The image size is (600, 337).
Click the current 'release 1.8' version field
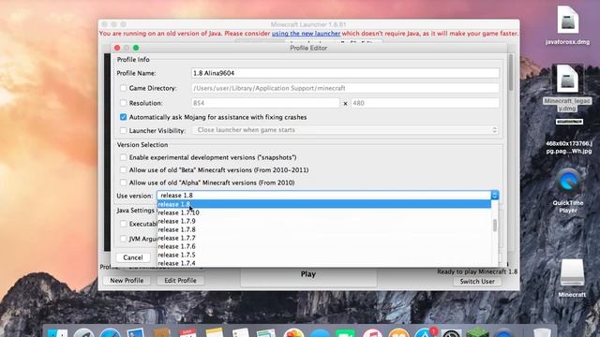pyautogui.click(x=324, y=196)
